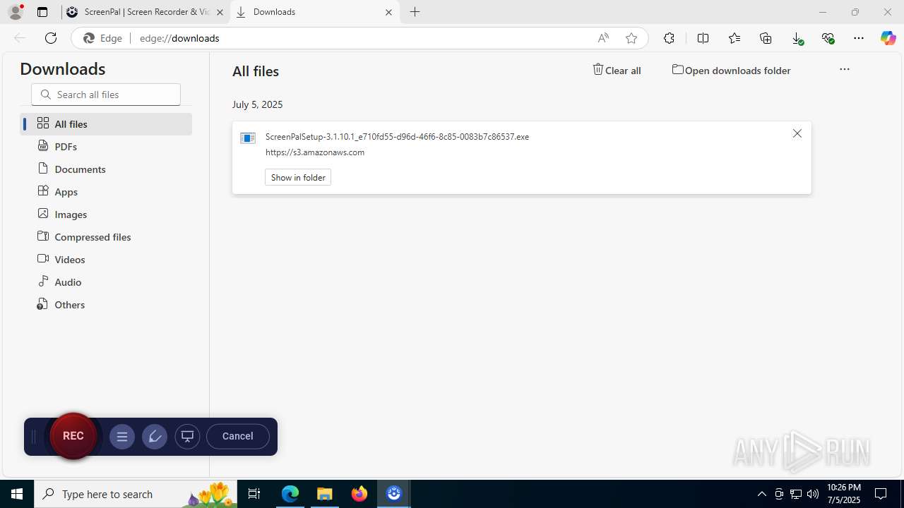This screenshot has height=508, width=904.
Task: Filter downloads by PDFs
Action: pyautogui.click(x=106, y=147)
